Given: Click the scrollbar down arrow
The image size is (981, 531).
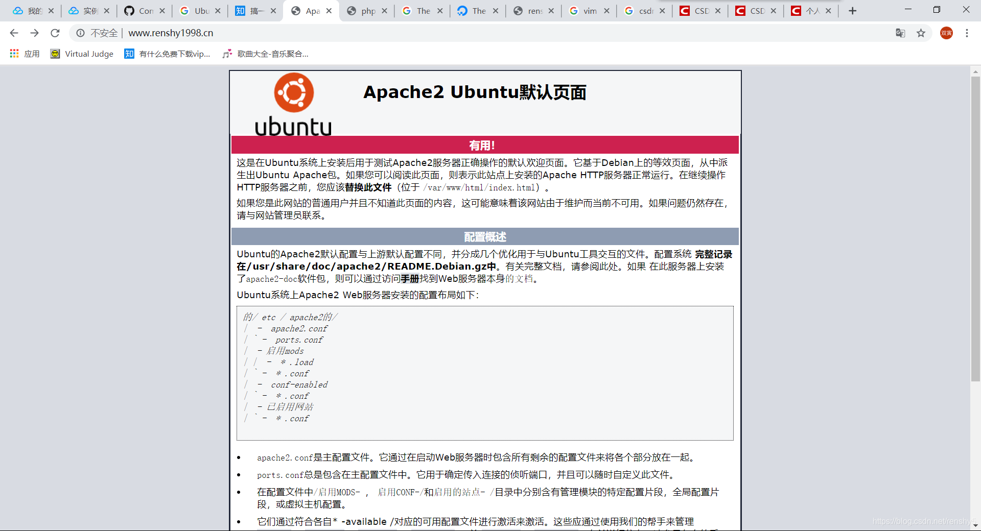Looking at the screenshot, I should [x=975, y=525].
